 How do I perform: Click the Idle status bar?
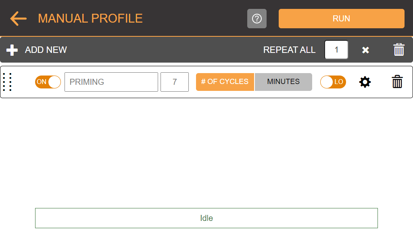point(206,218)
